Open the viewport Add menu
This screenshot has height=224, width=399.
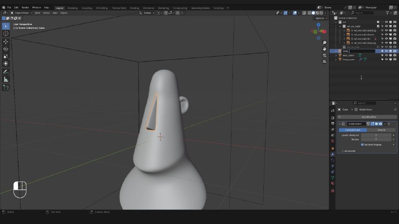[55, 13]
